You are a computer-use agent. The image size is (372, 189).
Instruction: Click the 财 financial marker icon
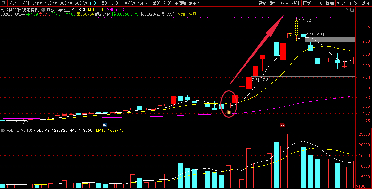pos(105,125)
